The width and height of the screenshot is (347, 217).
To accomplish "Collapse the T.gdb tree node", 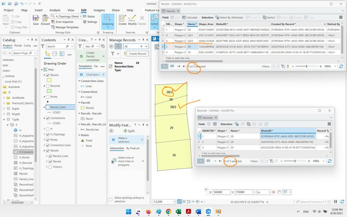I will pos(4,119).
